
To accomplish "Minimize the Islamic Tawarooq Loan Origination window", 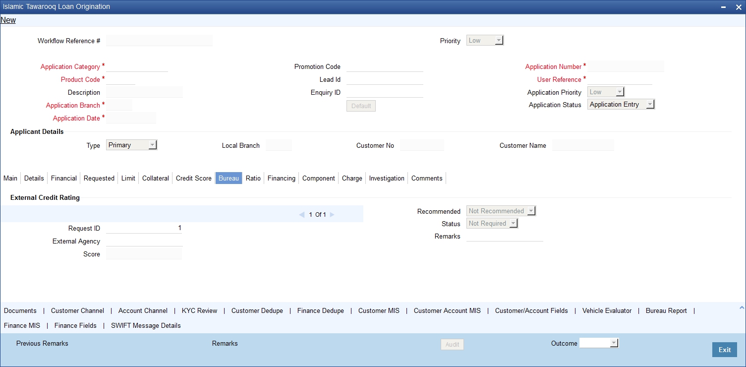I will click(724, 7).
